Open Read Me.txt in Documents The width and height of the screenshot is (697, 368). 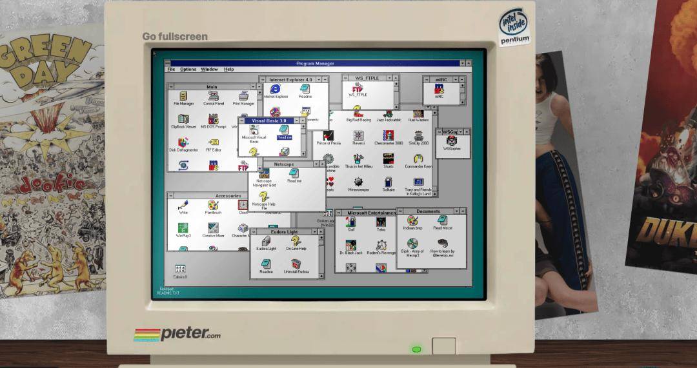(x=442, y=223)
